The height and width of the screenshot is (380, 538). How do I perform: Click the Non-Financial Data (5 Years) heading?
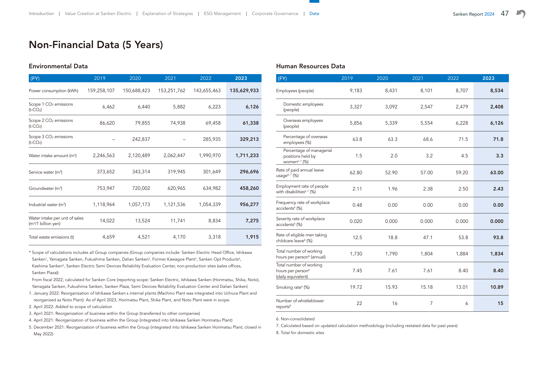click(96, 45)
